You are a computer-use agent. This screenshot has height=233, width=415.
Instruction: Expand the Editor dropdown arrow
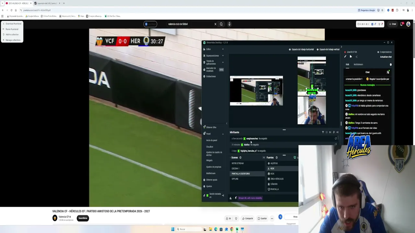pyautogui.click(x=223, y=49)
